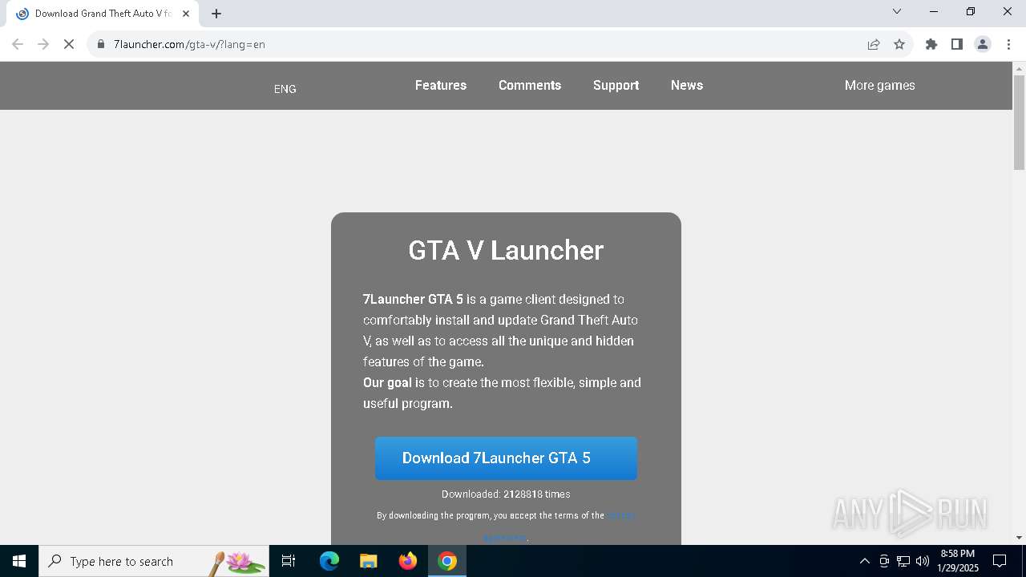Open network status tray icon
Image resolution: width=1026 pixels, height=577 pixels.
[x=903, y=561]
